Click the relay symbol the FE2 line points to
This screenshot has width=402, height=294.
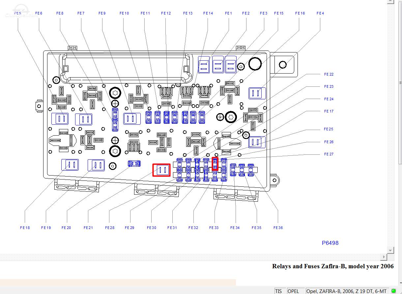pyautogui.click(x=218, y=65)
